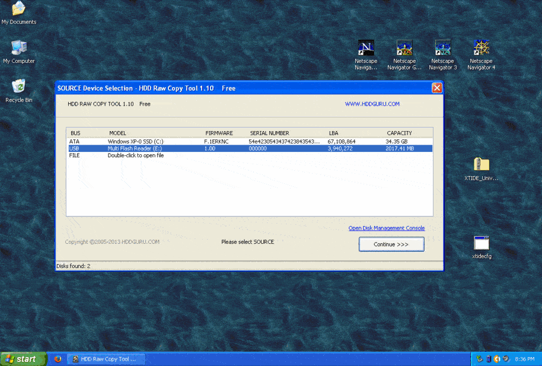Click the MODEL column header
The width and height of the screenshot is (542, 366).
coord(117,133)
